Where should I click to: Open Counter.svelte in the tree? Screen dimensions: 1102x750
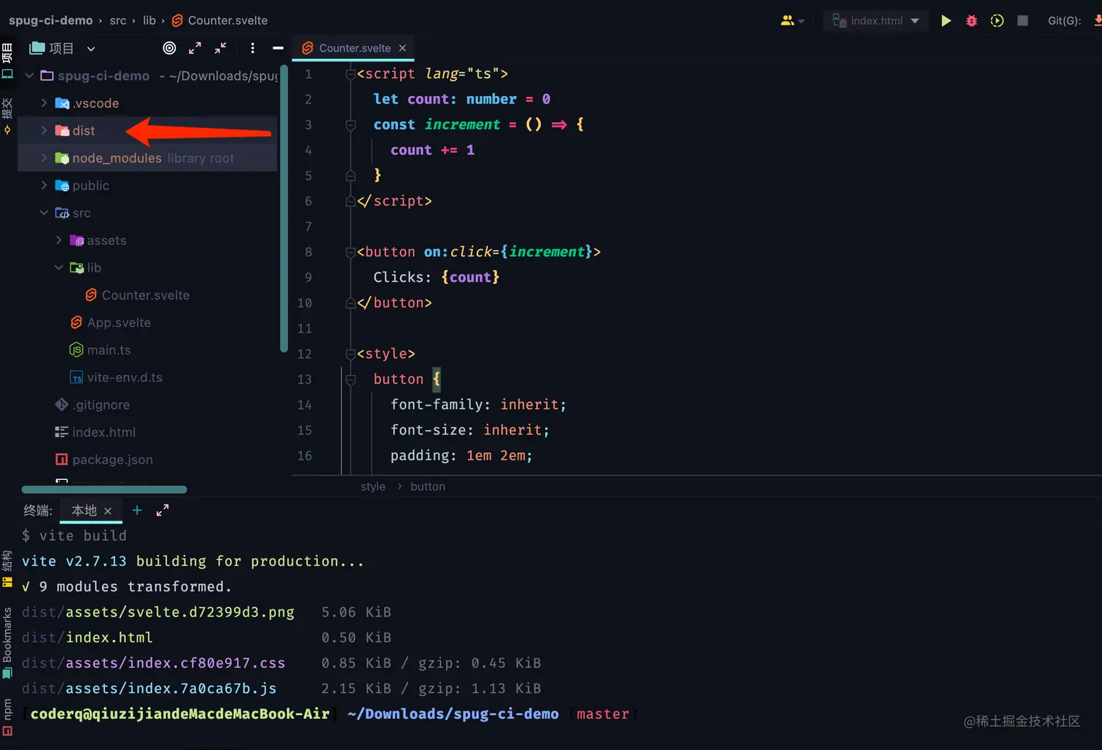coord(146,295)
